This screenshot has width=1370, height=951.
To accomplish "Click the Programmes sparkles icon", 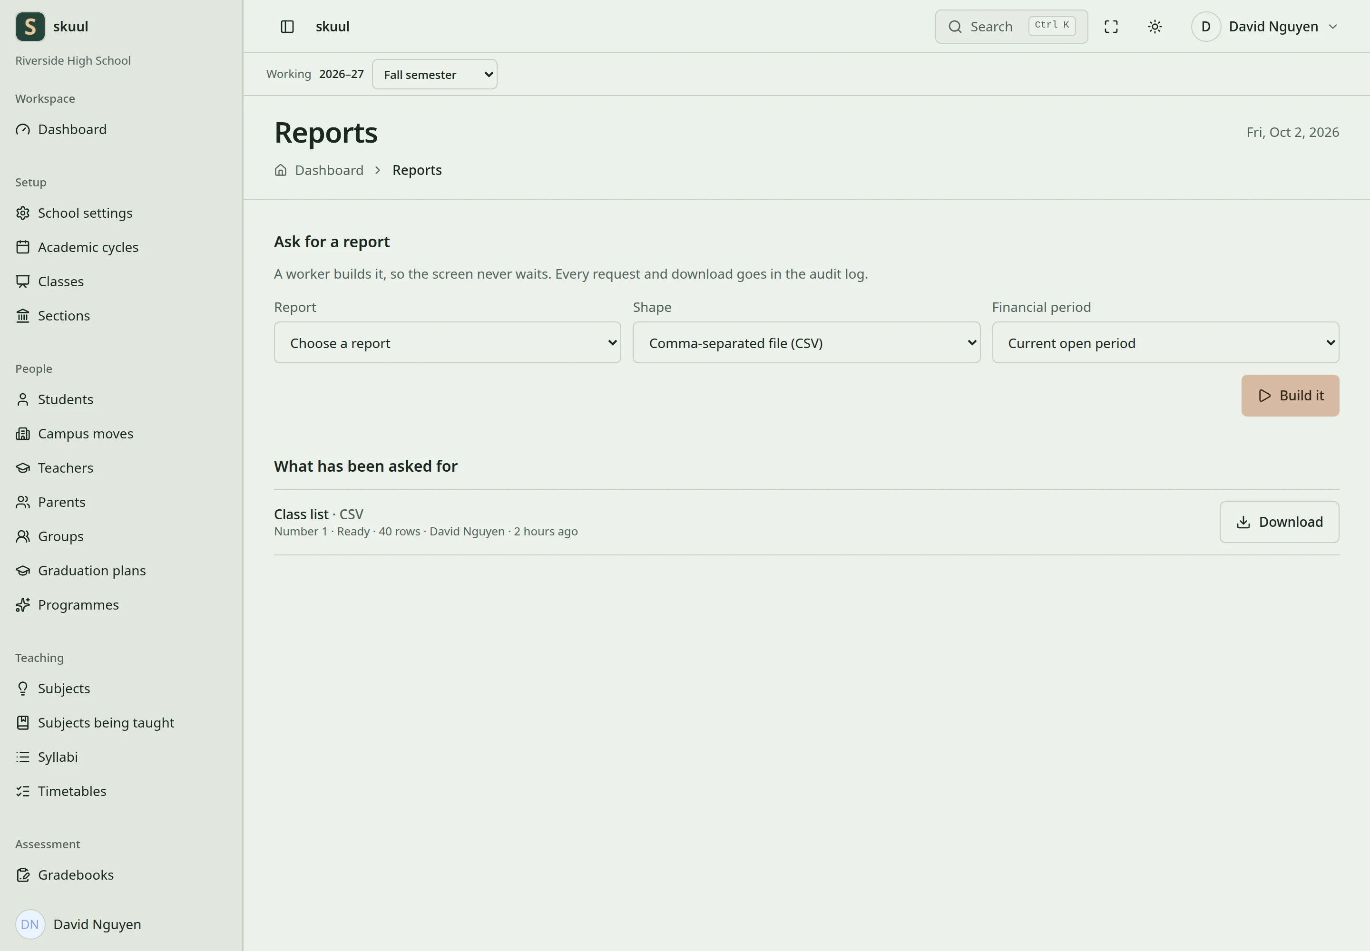I will point(23,605).
